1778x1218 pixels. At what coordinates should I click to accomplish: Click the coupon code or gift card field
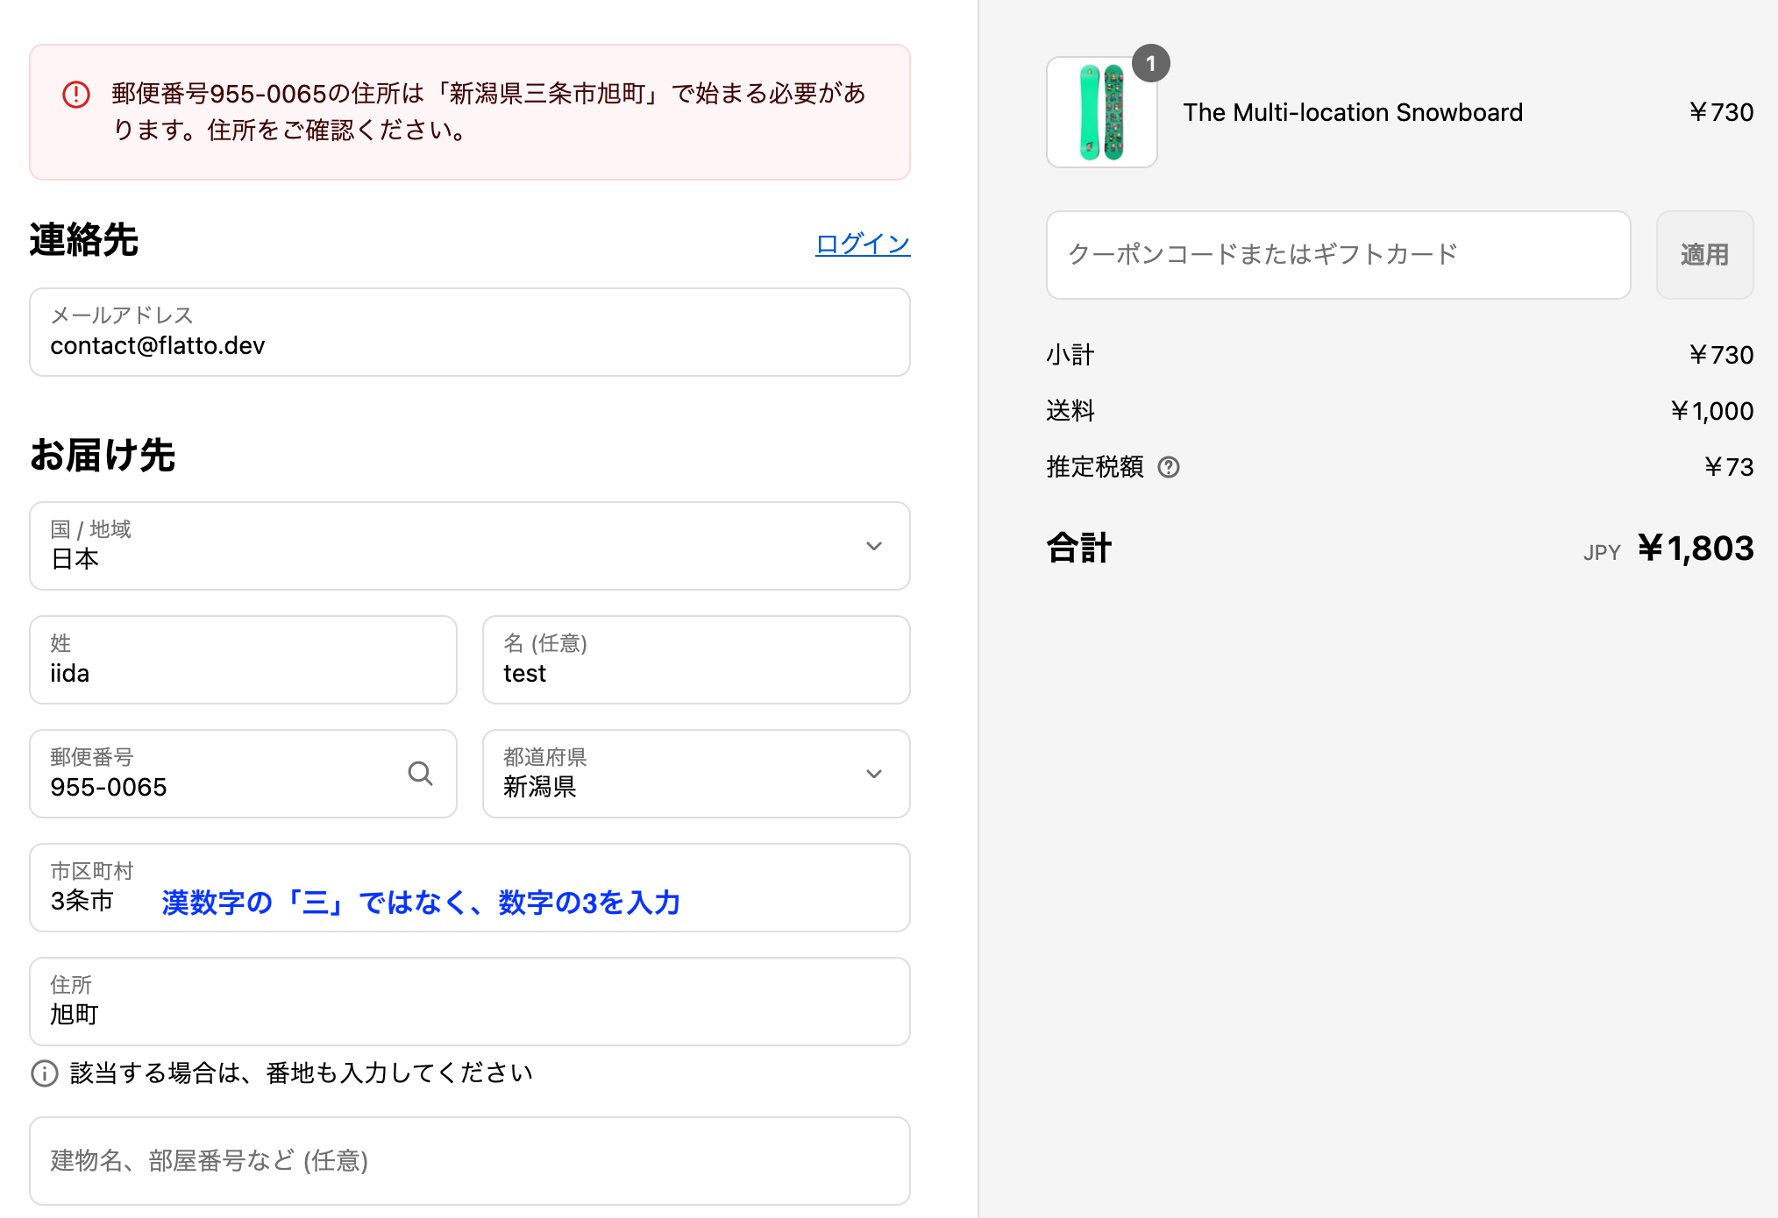pos(1337,255)
